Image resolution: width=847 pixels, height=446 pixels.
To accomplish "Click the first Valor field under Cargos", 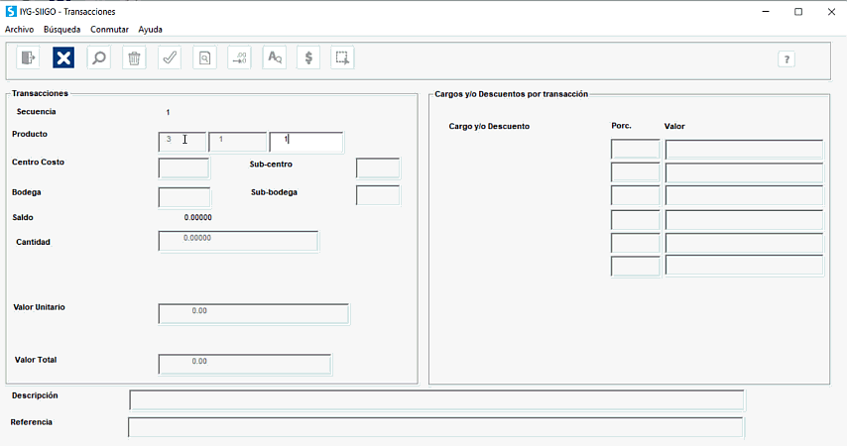I will click(x=745, y=150).
